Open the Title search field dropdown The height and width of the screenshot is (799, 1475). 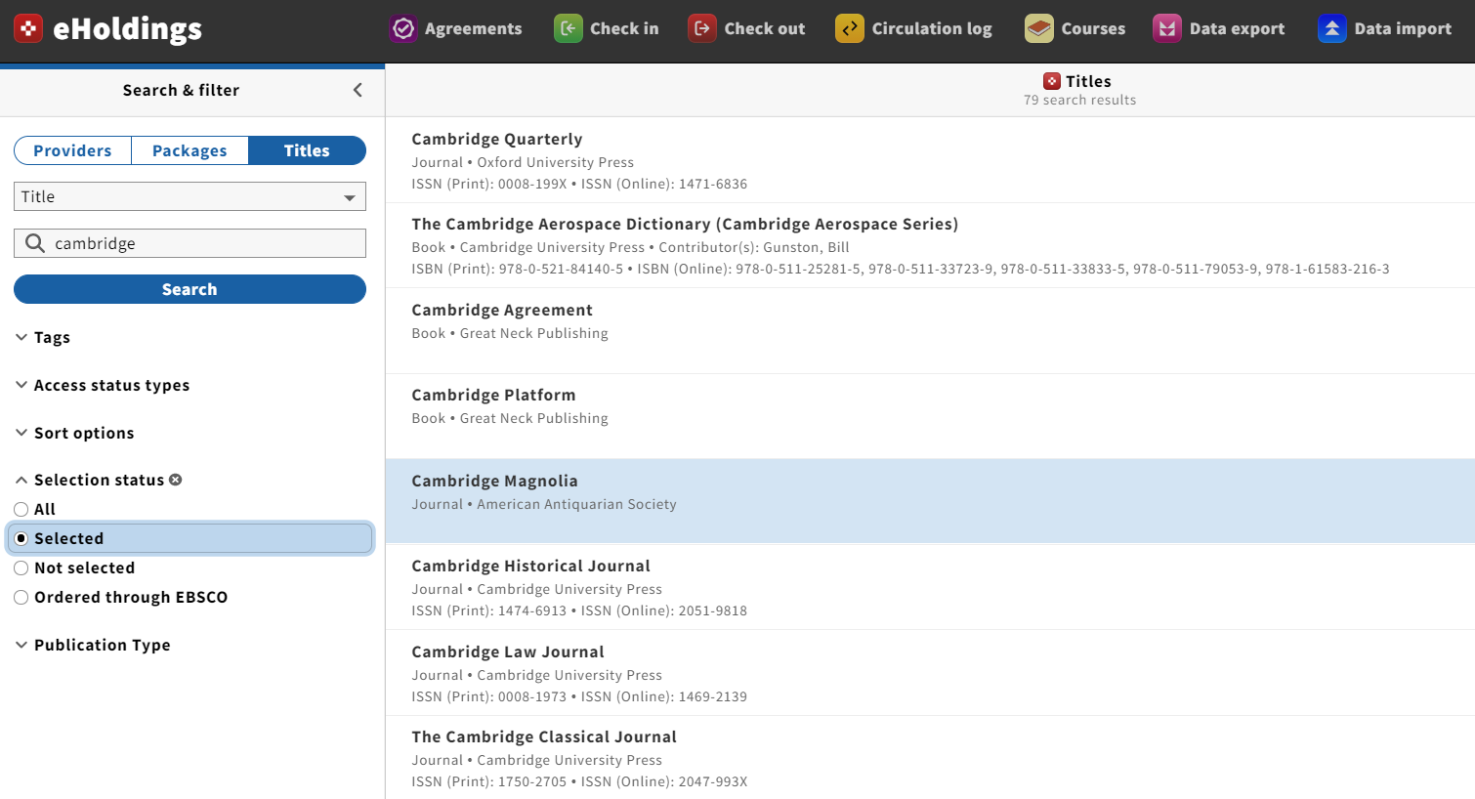tap(190, 196)
